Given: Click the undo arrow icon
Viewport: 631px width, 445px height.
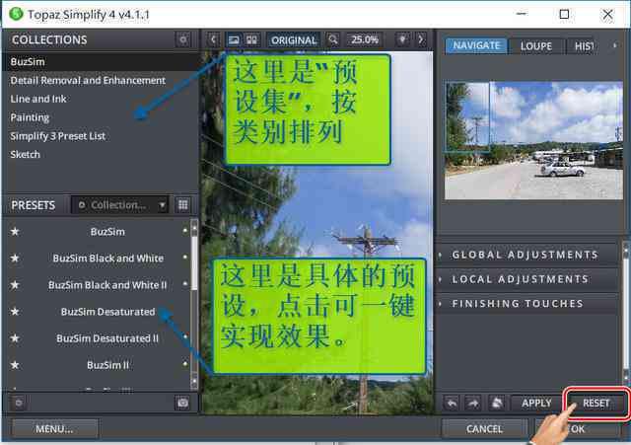Looking at the screenshot, I should coord(452,404).
